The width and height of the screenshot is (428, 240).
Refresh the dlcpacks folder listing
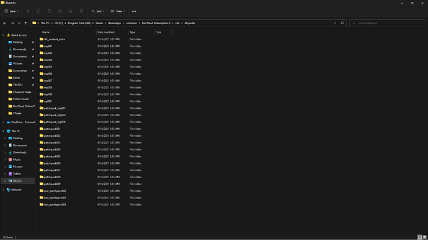pos(342,23)
